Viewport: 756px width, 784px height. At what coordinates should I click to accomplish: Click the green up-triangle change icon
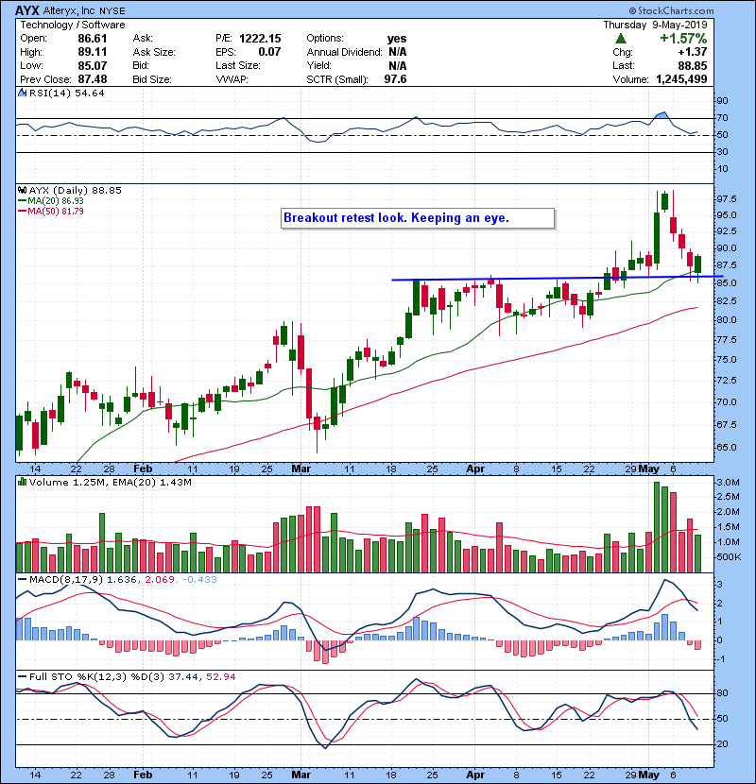click(x=621, y=38)
